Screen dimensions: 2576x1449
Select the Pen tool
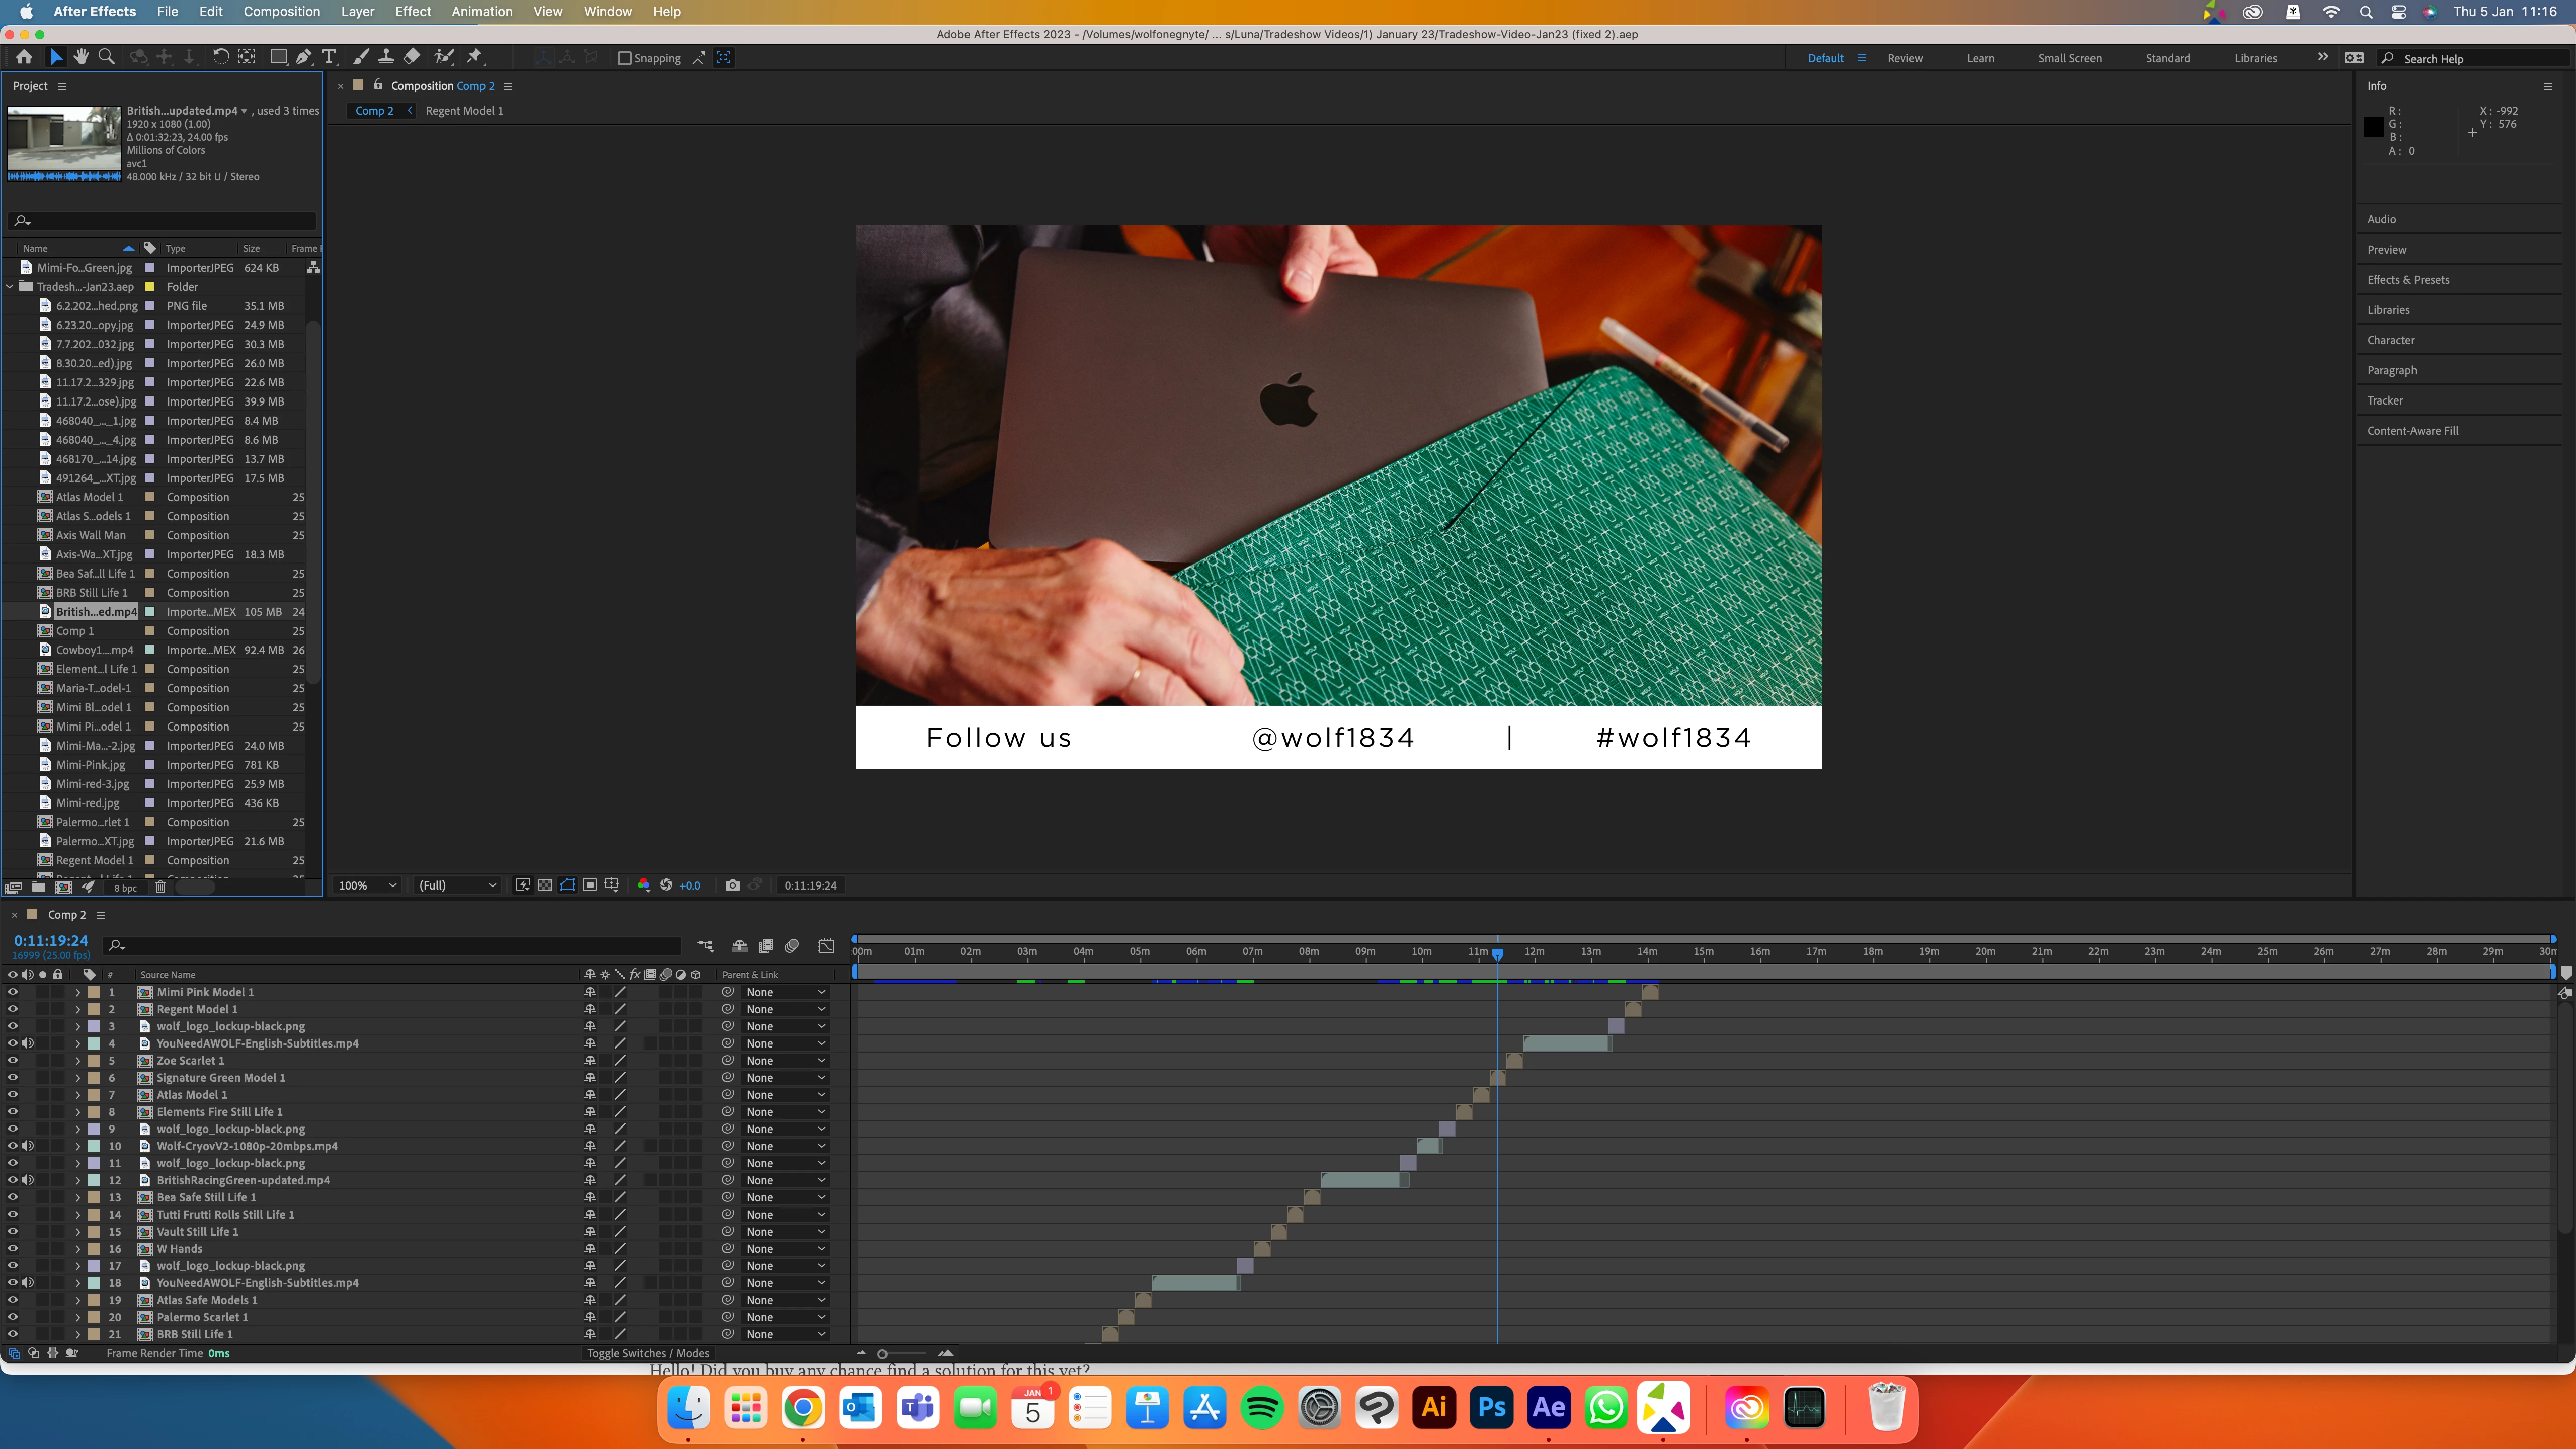(304, 57)
